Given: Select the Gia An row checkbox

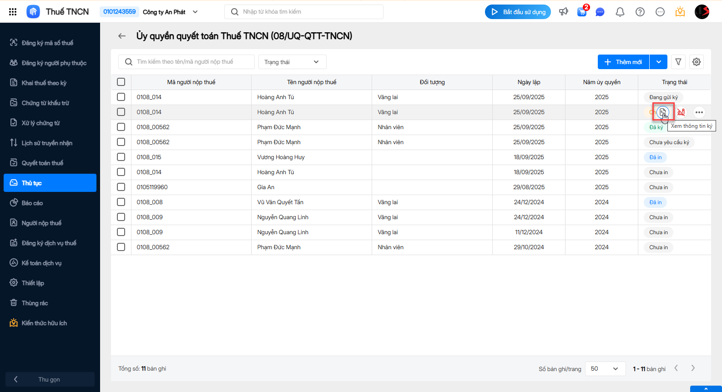Looking at the screenshot, I should [121, 187].
